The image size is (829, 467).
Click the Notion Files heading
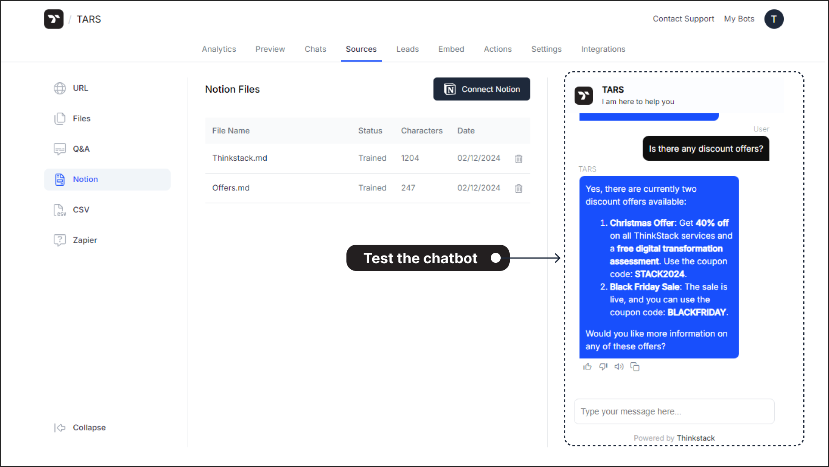tap(233, 89)
